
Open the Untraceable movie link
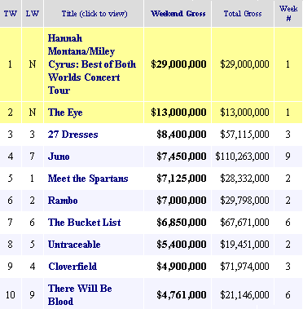(74, 245)
